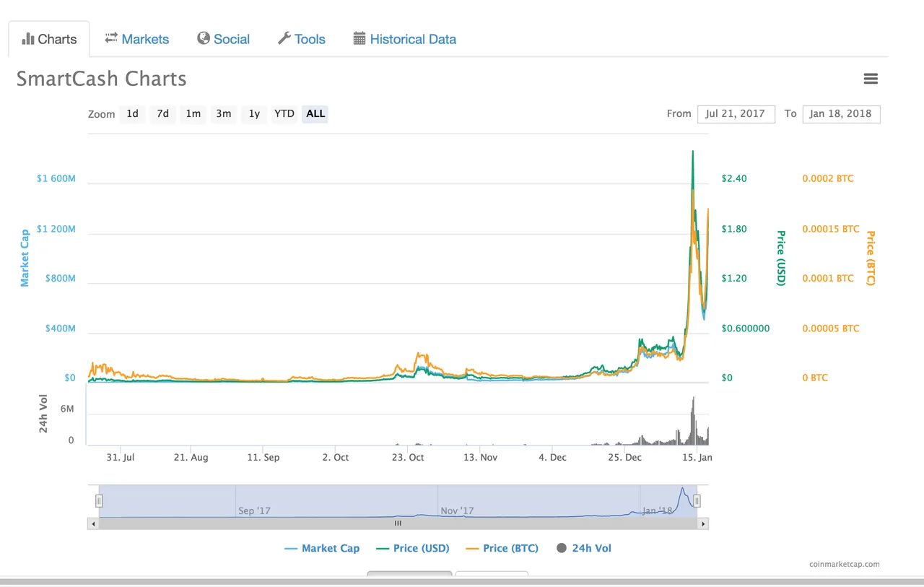Click the $2.40 Price USD axis label
This screenshot has height=587, width=924.
pyautogui.click(x=734, y=178)
